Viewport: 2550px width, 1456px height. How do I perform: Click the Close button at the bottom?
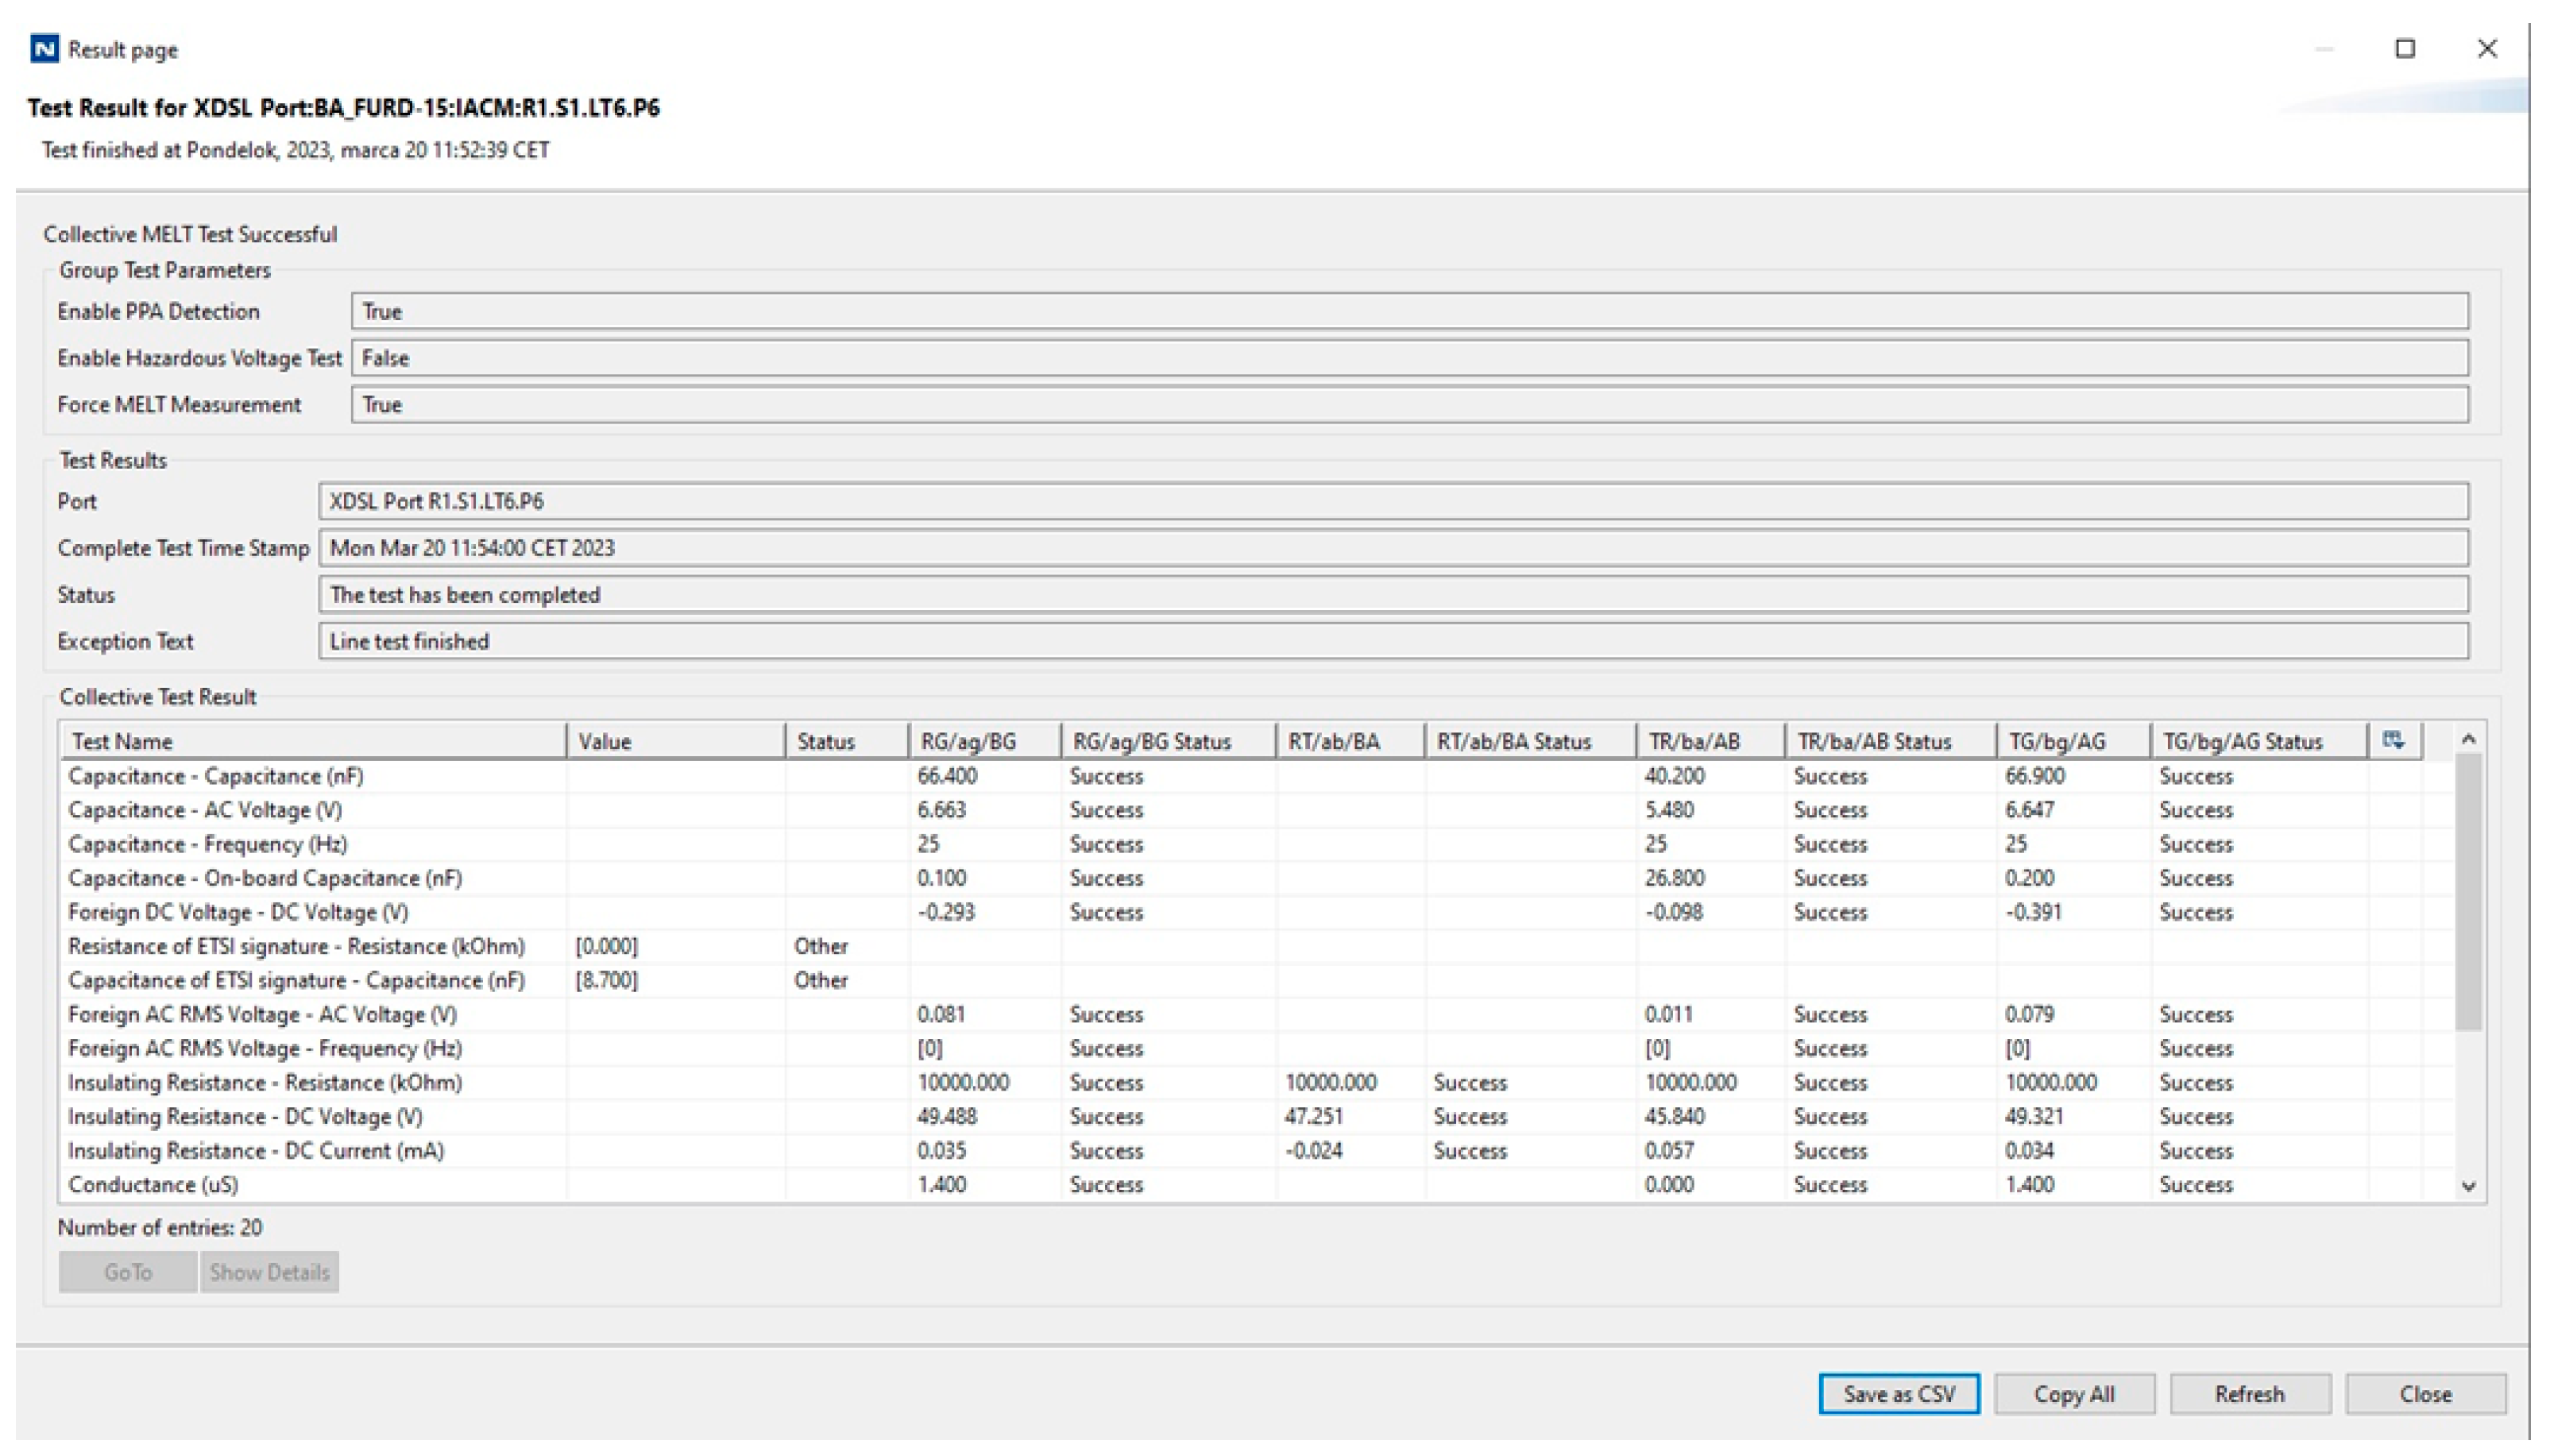2424,1393
